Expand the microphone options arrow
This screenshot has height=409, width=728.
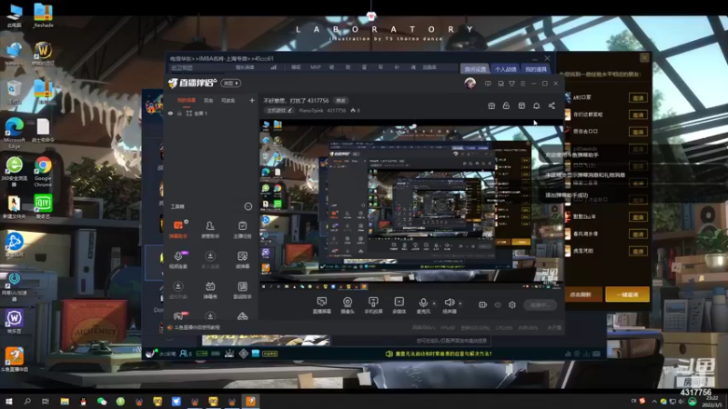434,304
